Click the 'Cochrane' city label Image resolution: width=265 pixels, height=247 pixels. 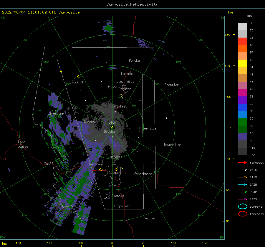(x=96, y=164)
